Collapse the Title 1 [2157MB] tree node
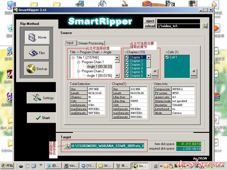This screenshot has width=227, height=170. tap(73, 58)
